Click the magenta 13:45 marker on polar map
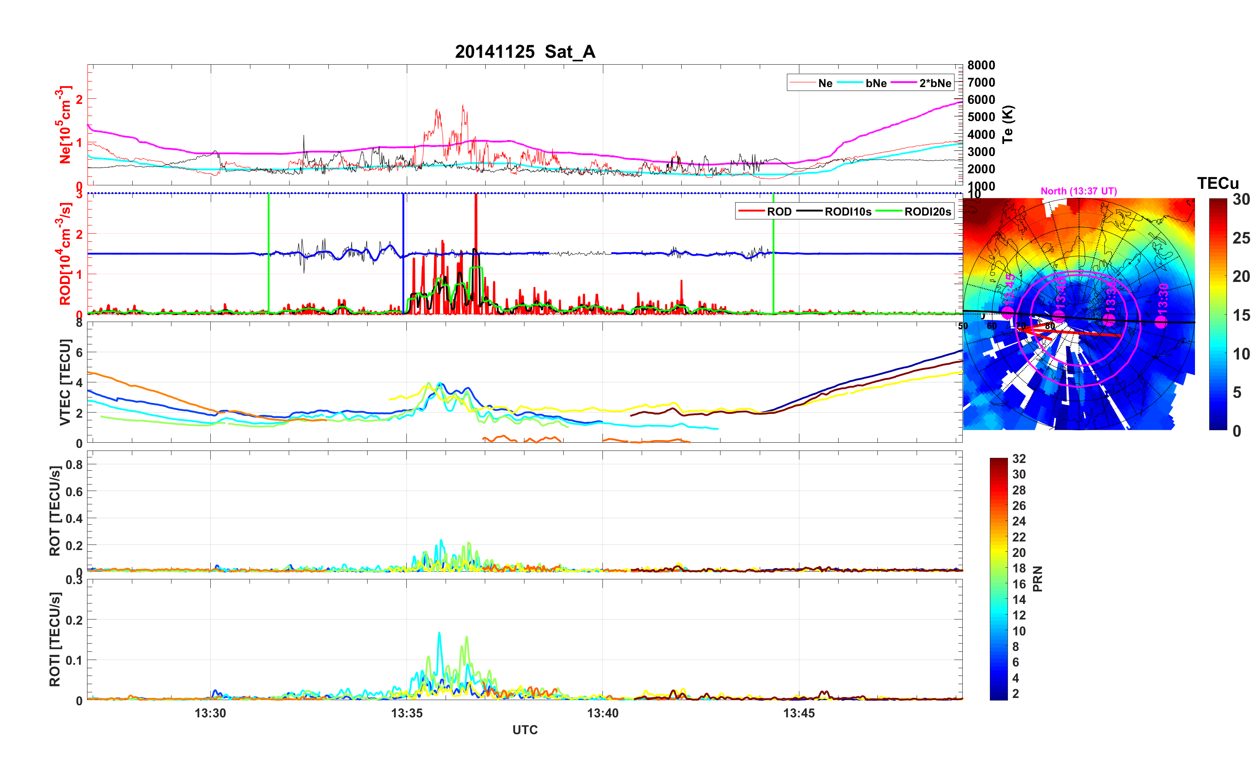The width and height of the screenshot is (1251, 757). (x=1007, y=313)
